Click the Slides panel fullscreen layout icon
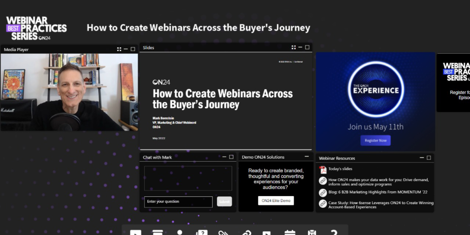 [x=293, y=47]
